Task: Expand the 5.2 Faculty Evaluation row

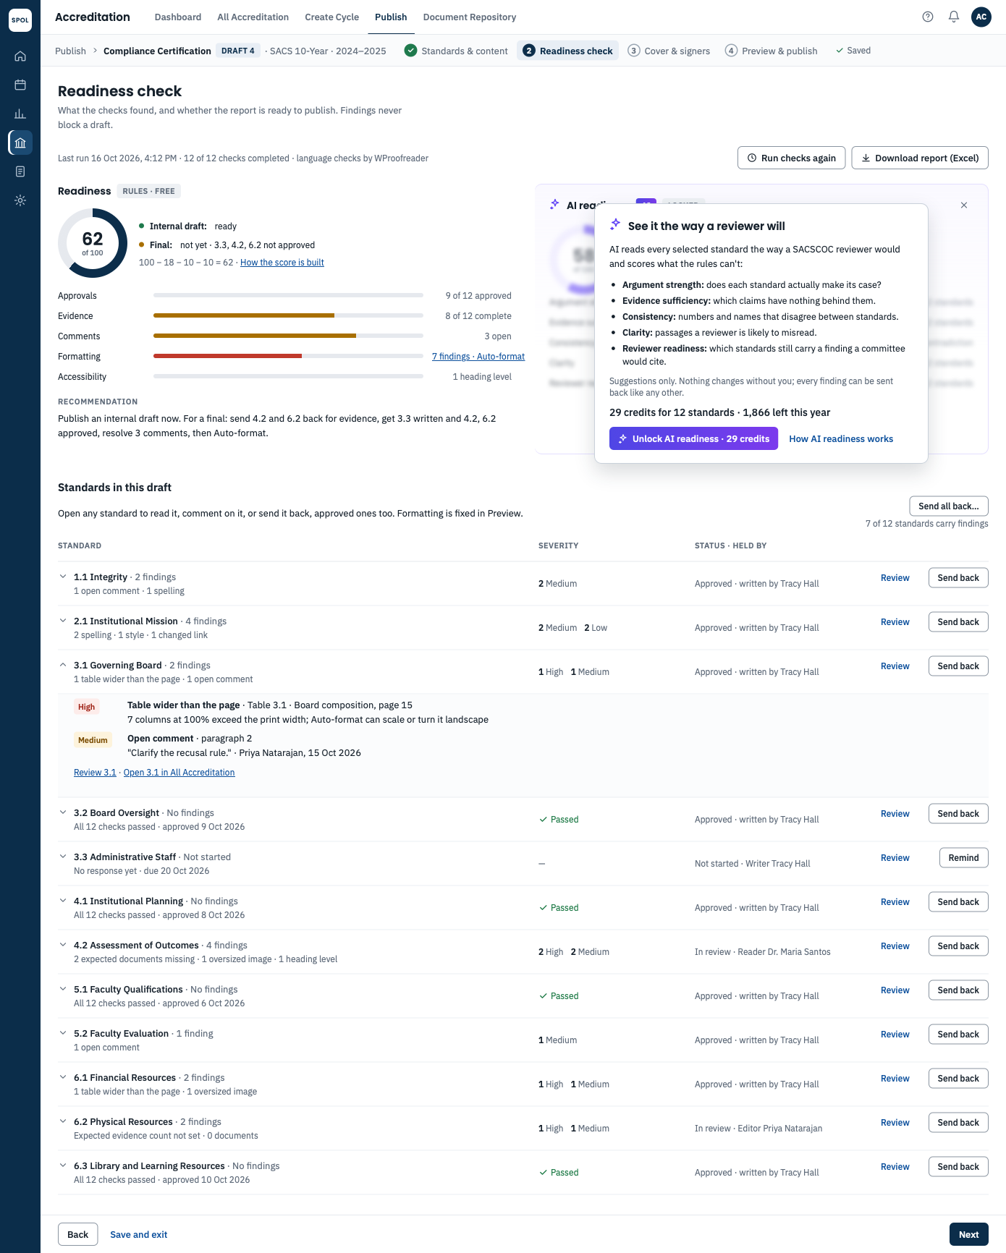Action: [63, 1033]
